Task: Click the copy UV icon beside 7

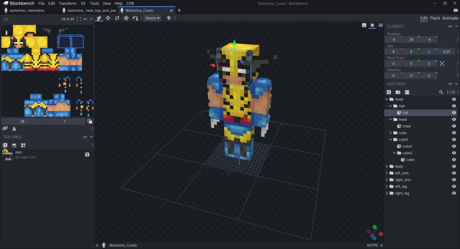Action: 90,121
